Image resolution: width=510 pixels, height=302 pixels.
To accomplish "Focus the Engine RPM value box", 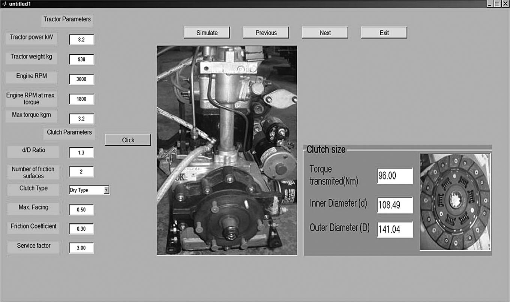I will click(81, 79).
